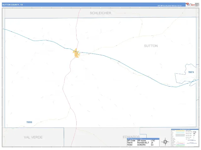Image resolution: width=201 pixels, height=150 pixels.
Task: Click the yellow line sample in the legend
Action: [180, 131]
